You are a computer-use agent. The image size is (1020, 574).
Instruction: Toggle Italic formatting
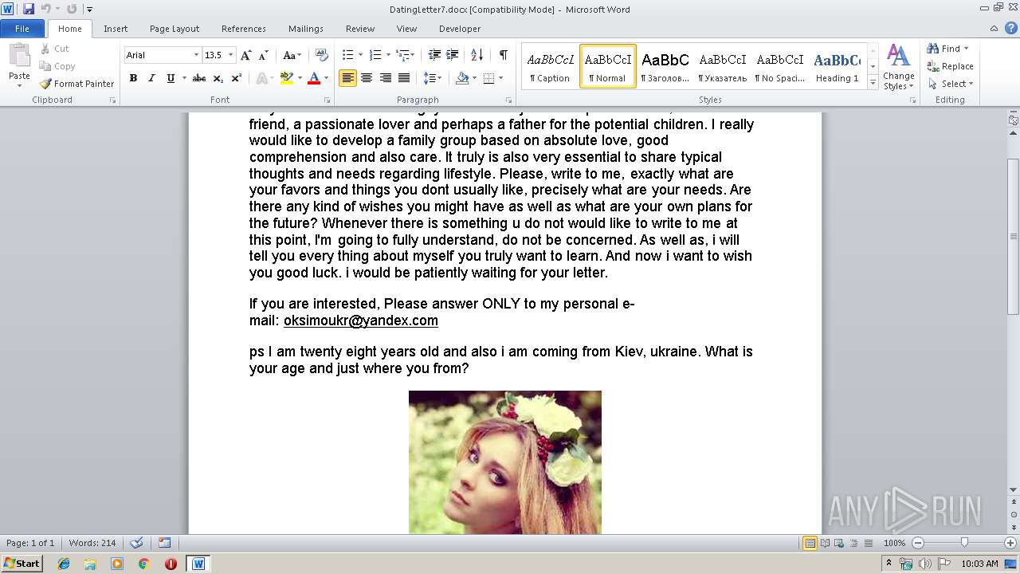click(x=151, y=78)
